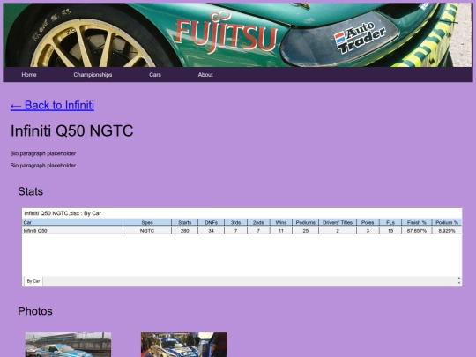Select the 280 starts cell

tap(184, 230)
